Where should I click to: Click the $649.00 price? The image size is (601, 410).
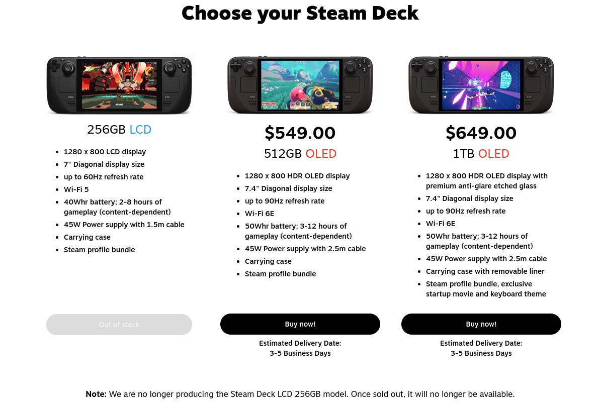pos(481,133)
